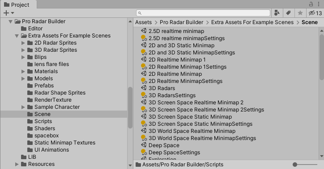Click the Unity scene icon for 2.5D realtime minimap
Image resolution: width=324 pixels, height=169 pixels.
[144, 31]
